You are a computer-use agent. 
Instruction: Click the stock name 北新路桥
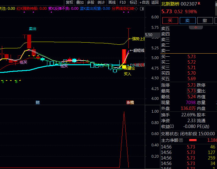coord(170,4)
